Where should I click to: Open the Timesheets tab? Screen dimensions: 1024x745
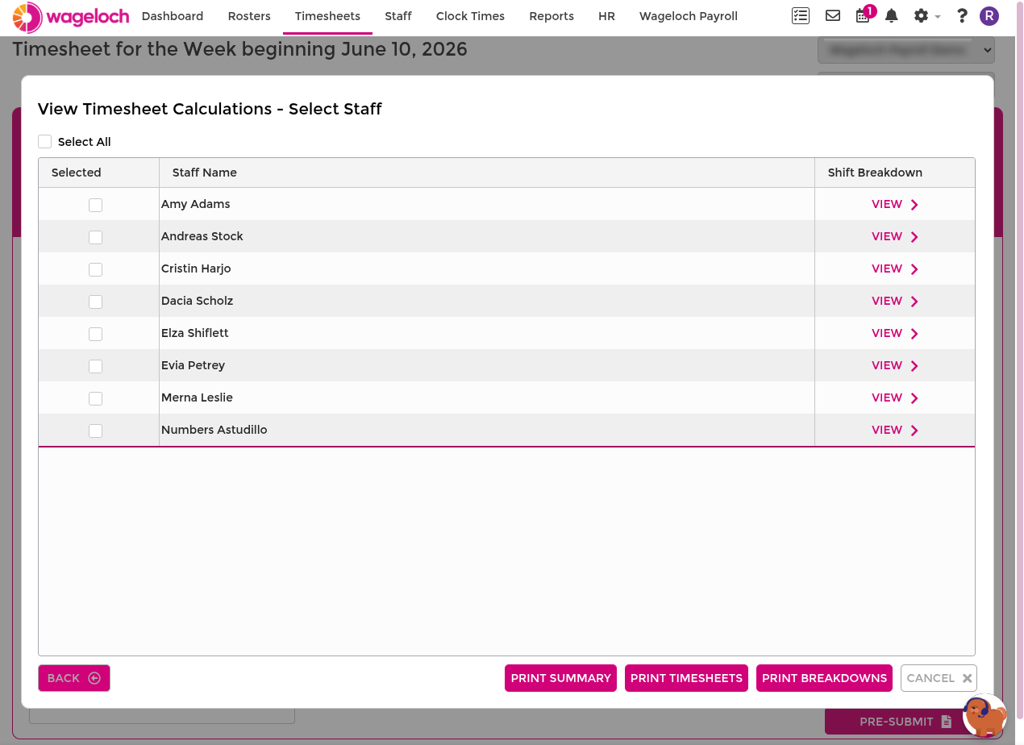point(327,16)
